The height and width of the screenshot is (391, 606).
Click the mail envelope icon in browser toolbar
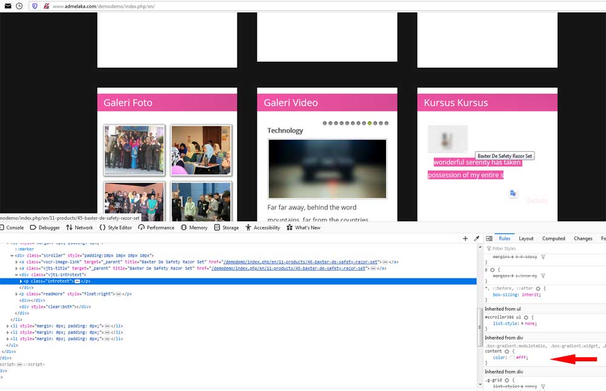[8, 6]
